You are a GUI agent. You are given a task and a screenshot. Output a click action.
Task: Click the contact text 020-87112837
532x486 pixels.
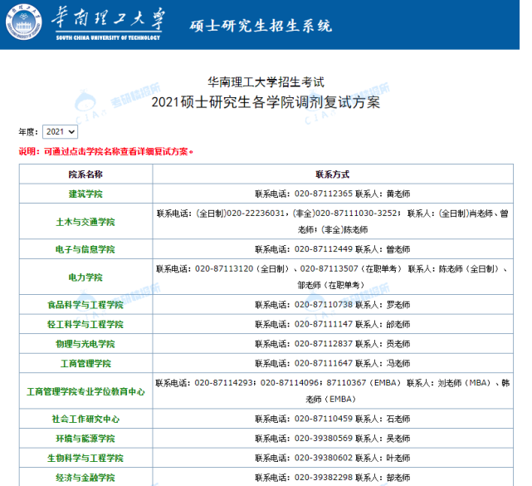point(333,344)
